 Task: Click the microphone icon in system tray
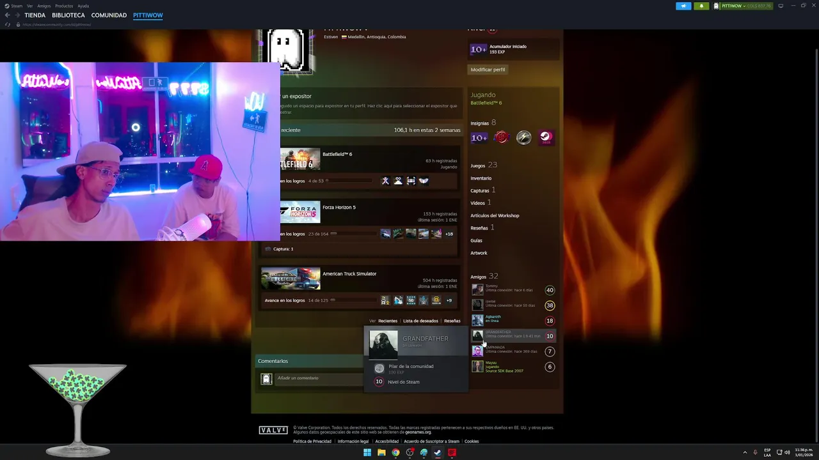755,452
